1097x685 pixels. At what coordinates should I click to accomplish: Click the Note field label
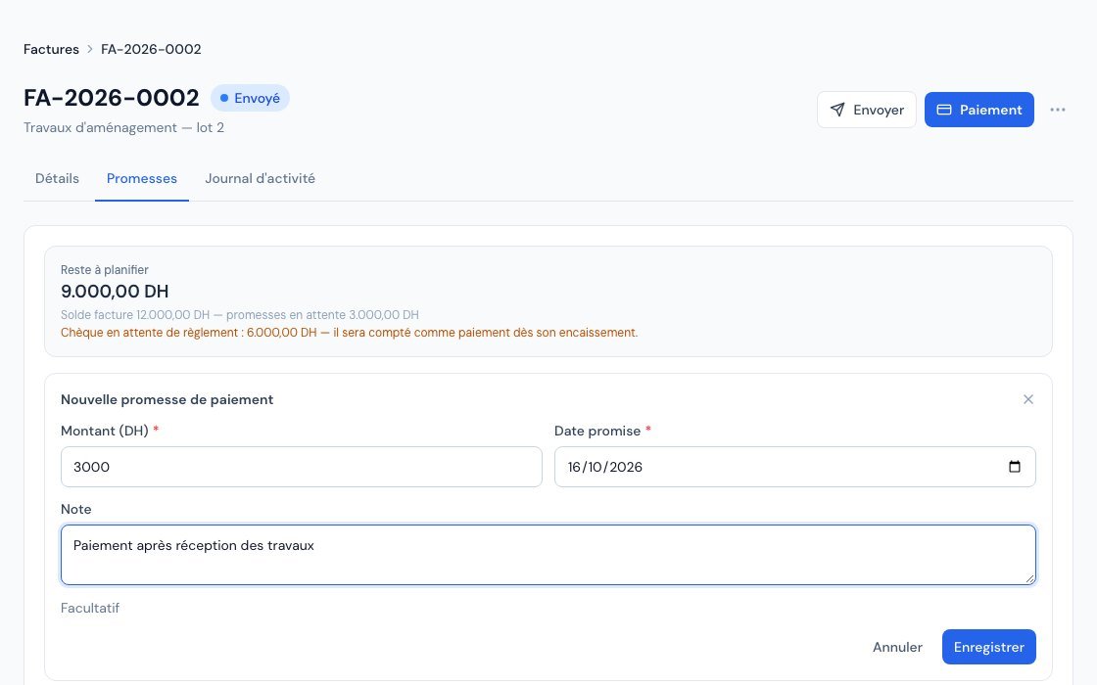pos(76,510)
